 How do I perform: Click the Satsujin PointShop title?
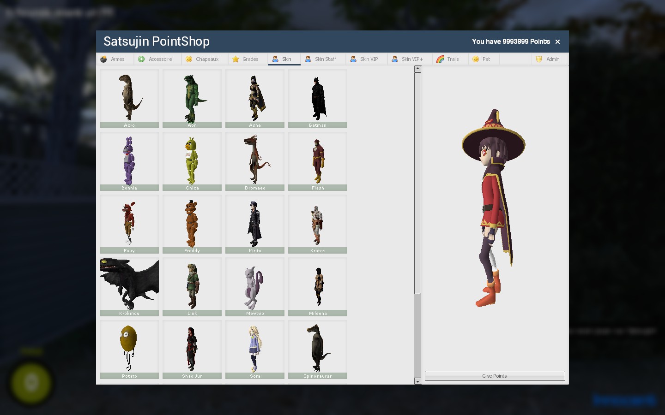[x=157, y=41]
